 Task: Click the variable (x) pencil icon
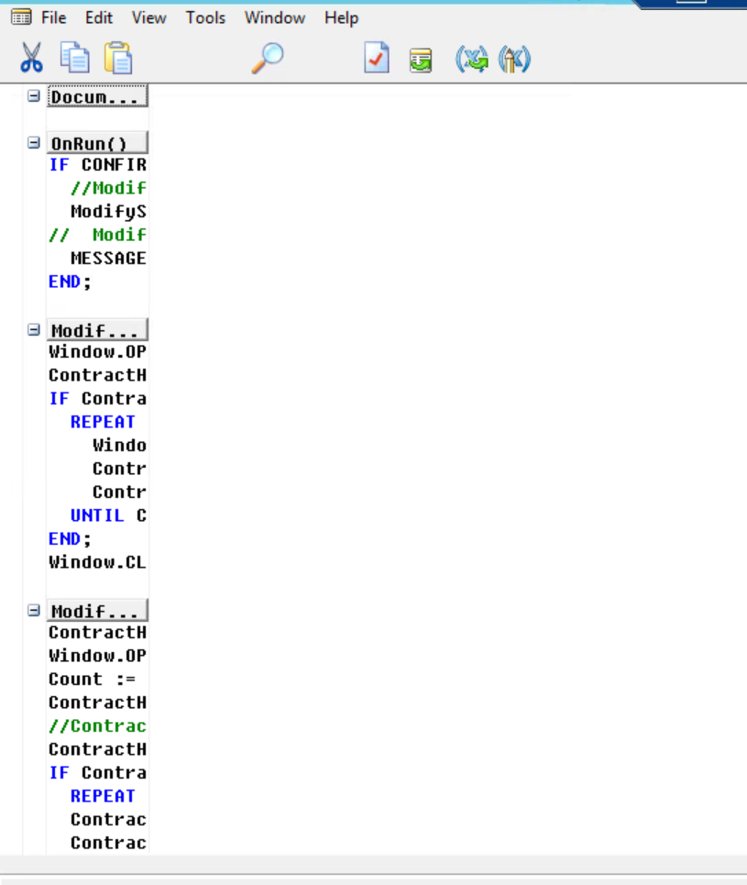coord(514,59)
